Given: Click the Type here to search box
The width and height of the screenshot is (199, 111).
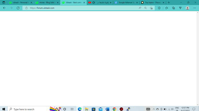Looking at the screenshot, I should point(34,109).
